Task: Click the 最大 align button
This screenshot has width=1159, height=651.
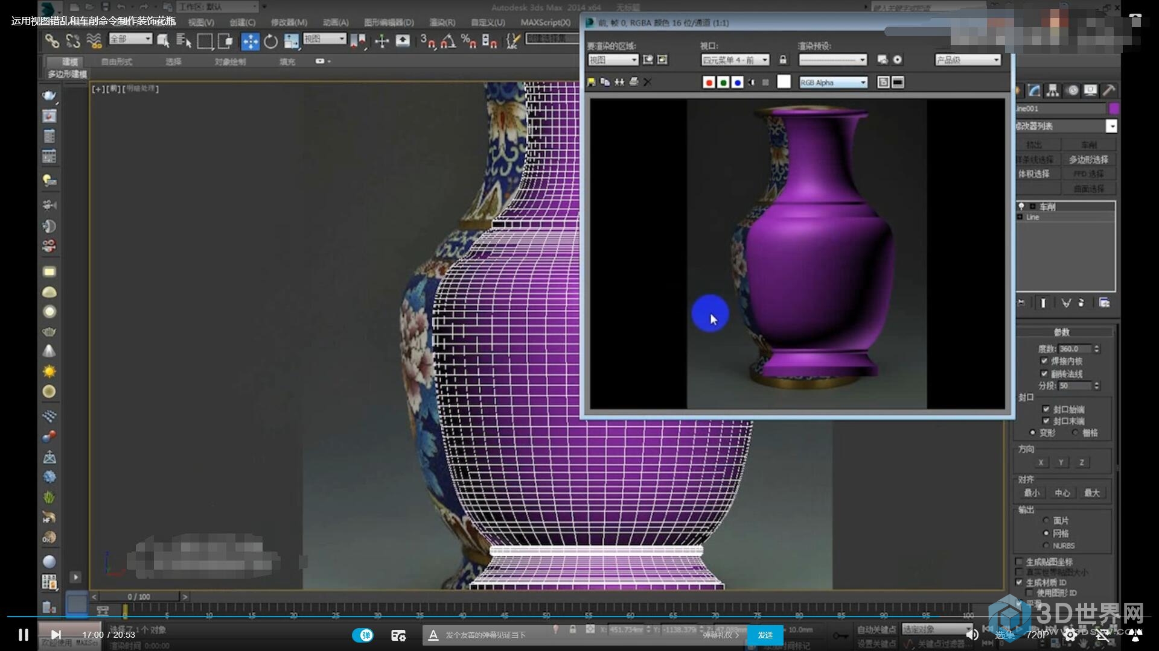Action: click(1092, 492)
